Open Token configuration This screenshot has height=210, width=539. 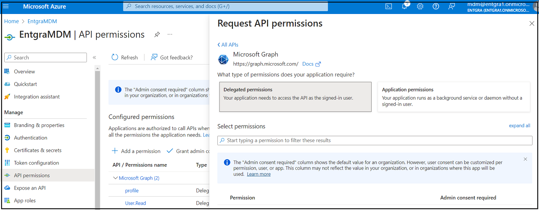[x=36, y=163]
